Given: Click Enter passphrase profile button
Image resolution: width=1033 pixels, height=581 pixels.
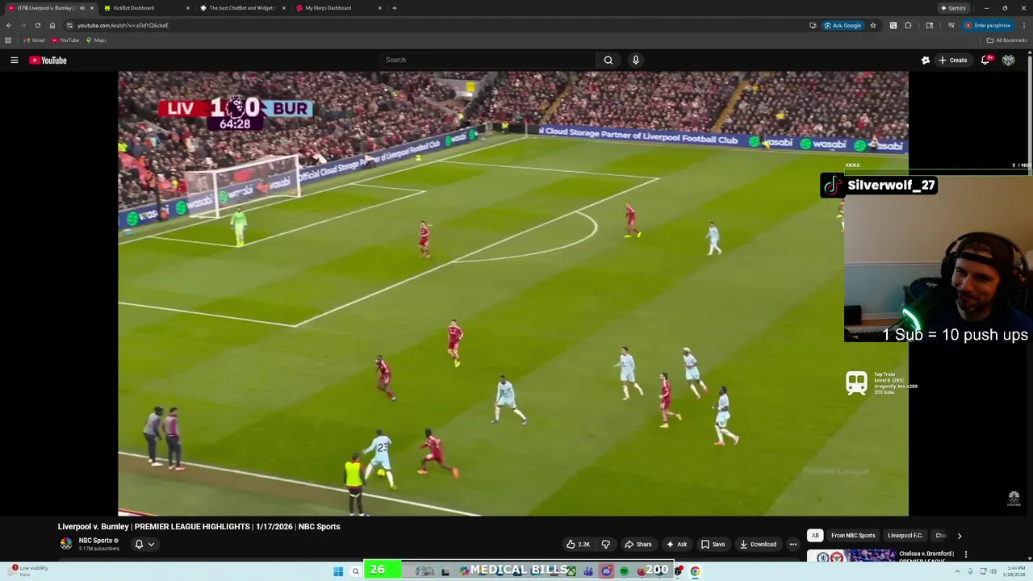Looking at the screenshot, I should (x=988, y=25).
